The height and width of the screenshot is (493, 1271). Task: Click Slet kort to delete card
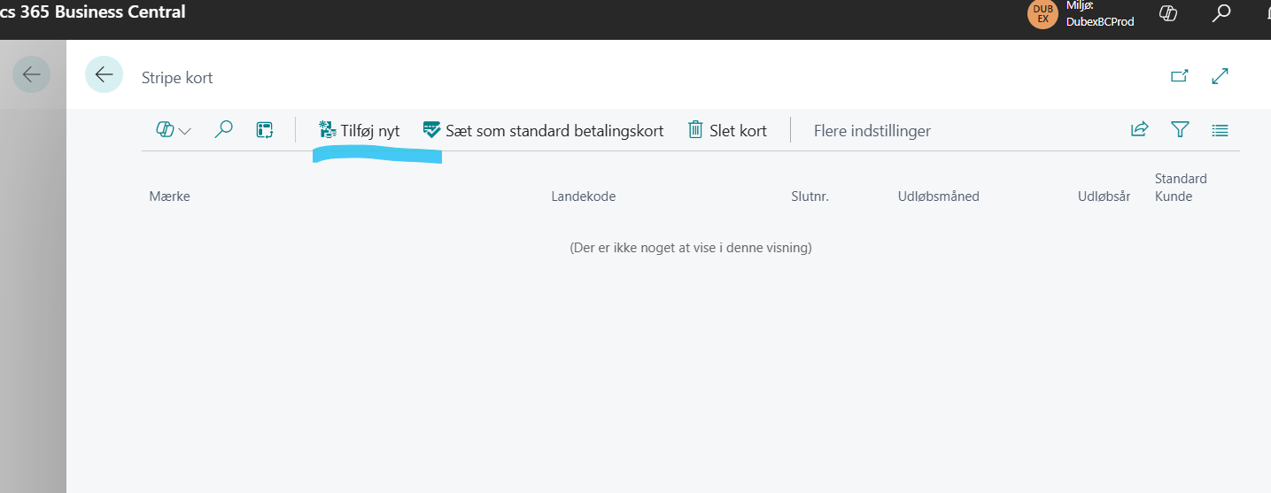tap(727, 130)
